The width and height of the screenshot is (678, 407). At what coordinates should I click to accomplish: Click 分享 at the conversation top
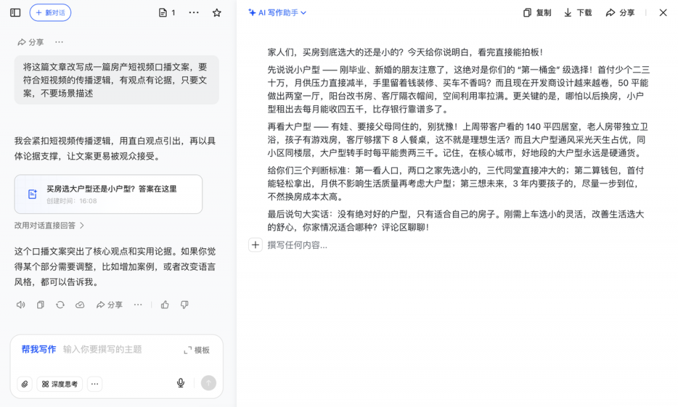click(x=30, y=42)
